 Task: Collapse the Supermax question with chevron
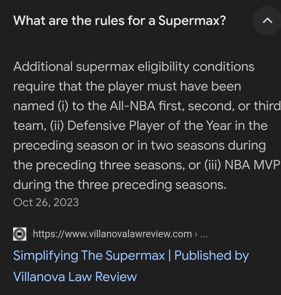pyautogui.click(x=267, y=21)
